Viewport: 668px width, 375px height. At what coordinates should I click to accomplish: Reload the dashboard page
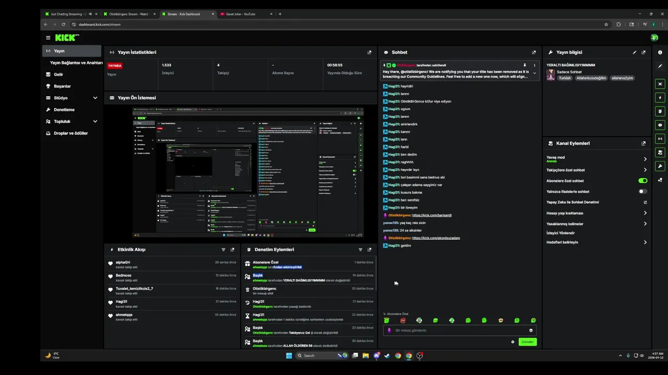point(63,24)
